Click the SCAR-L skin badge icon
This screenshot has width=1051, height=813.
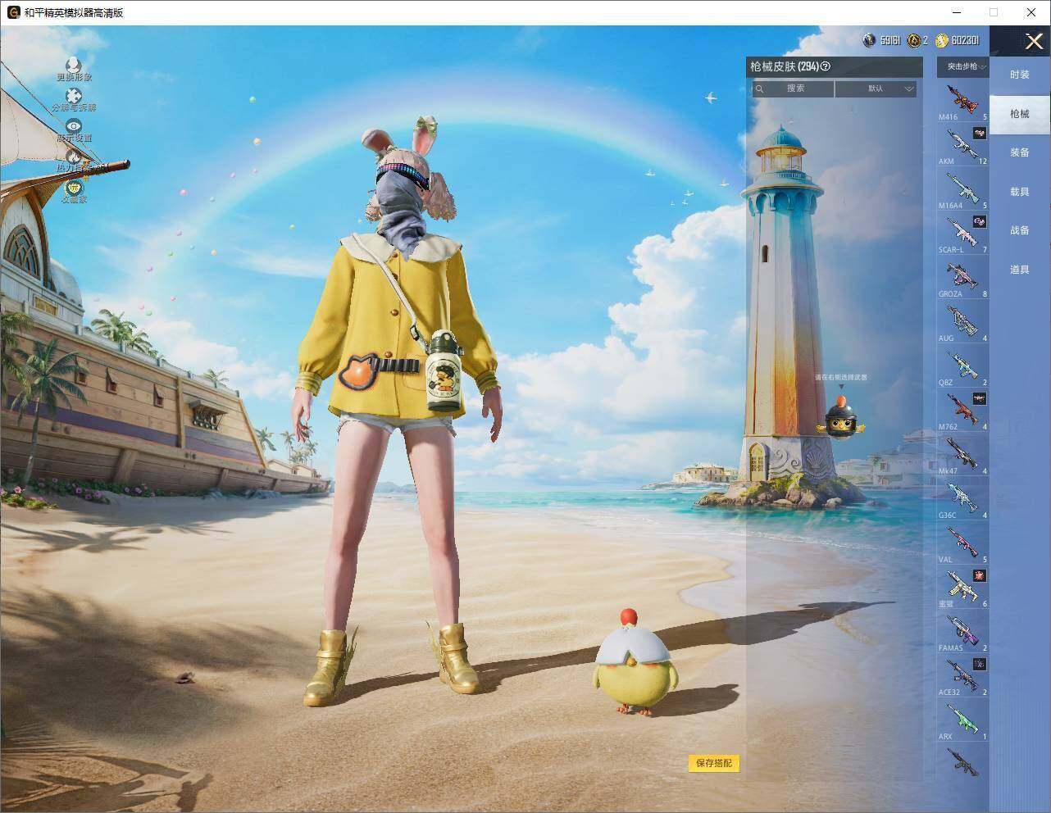click(x=980, y=221)
